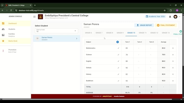Image resolution: width=184 pixels, height=103 pixels.
Task: Open Students in the sidebar
Action: click(x=15, y=29)
